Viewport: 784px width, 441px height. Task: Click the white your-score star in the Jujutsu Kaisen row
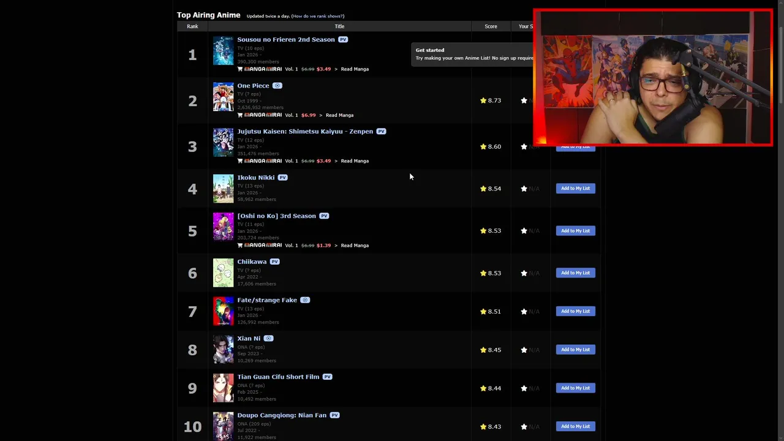tap(524, 147)
